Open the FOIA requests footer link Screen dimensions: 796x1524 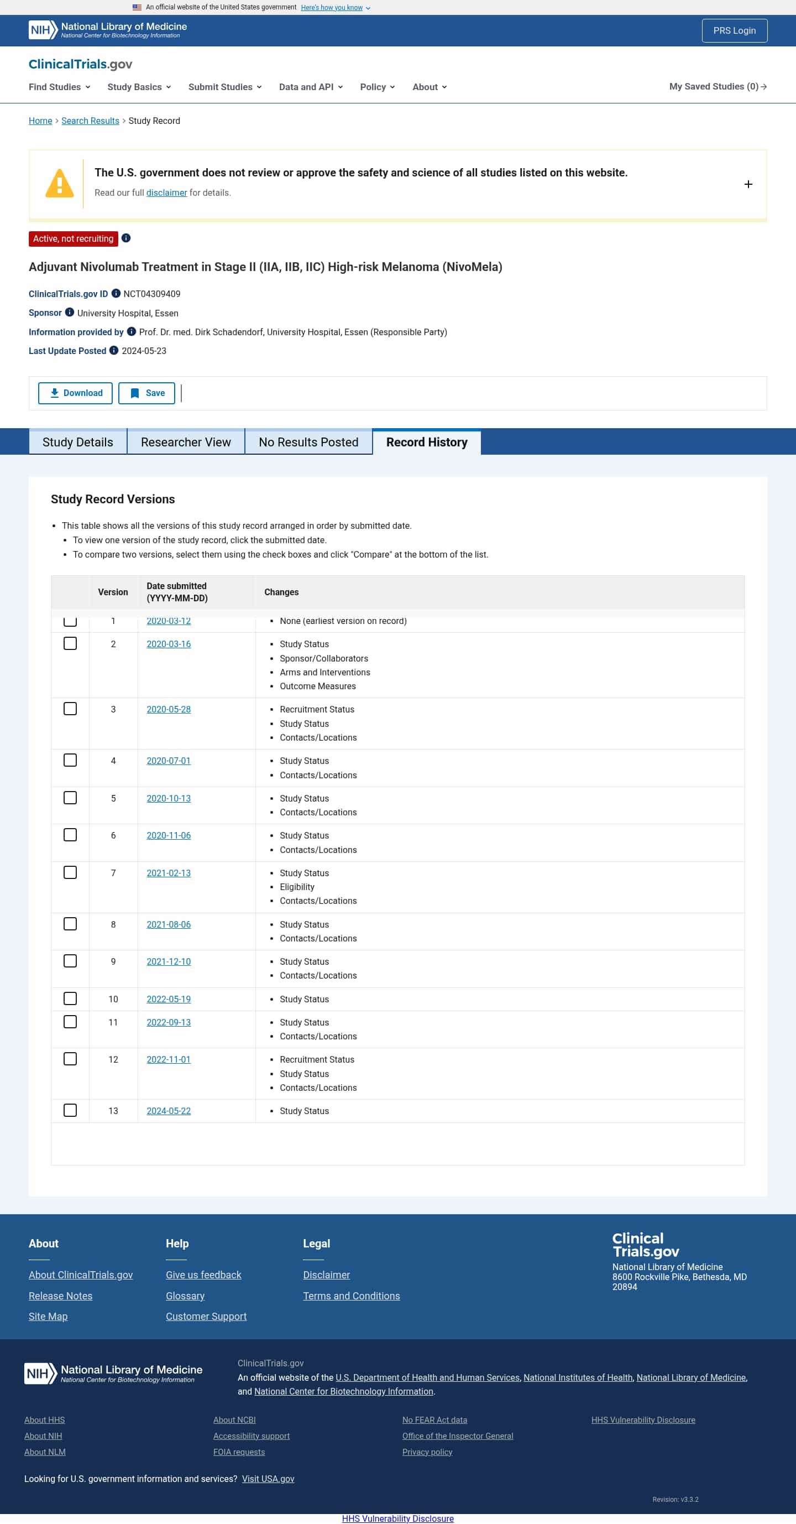239,1452
